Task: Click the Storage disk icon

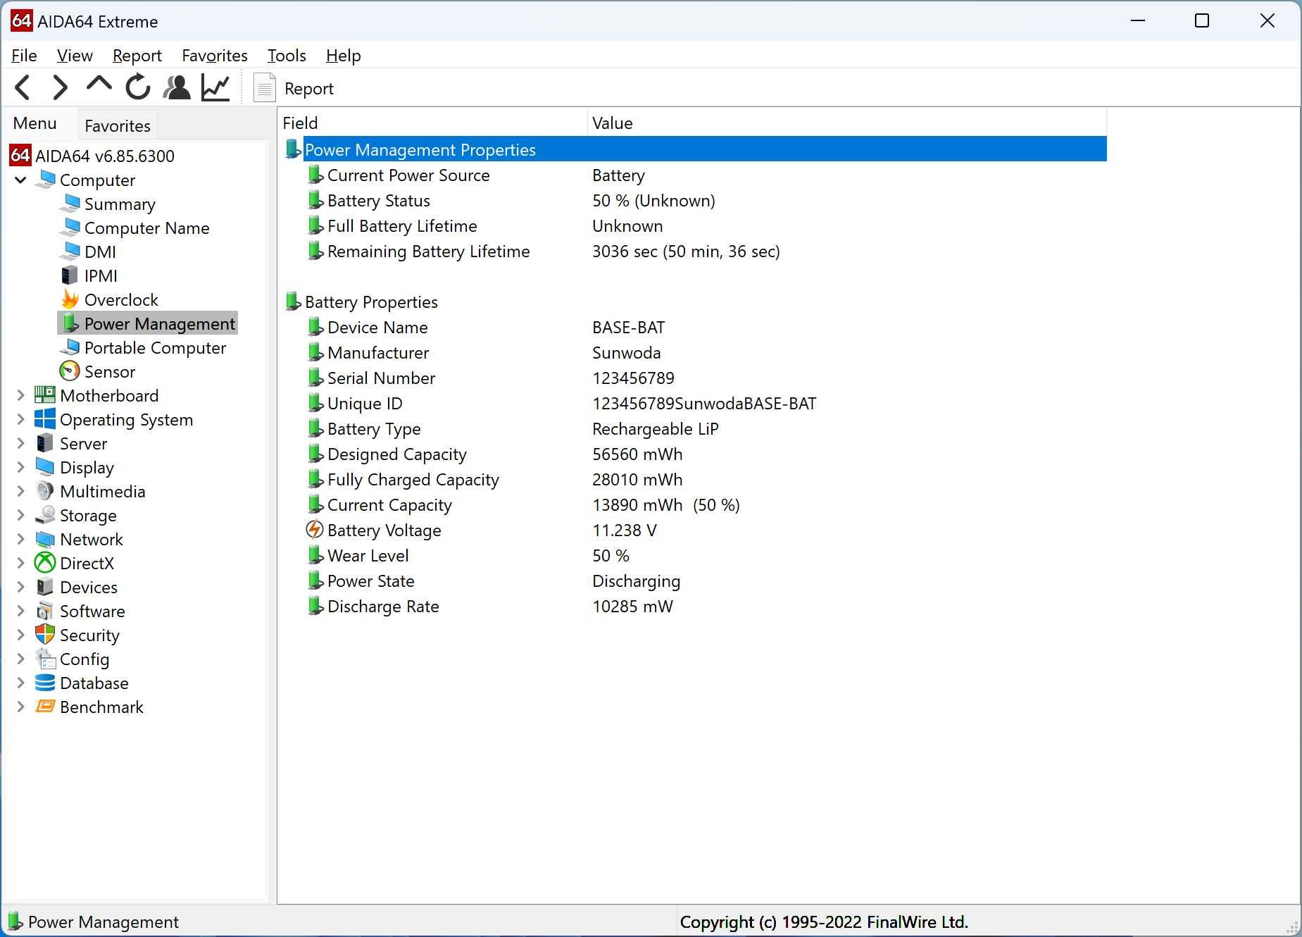Action: tap(45, 515)
